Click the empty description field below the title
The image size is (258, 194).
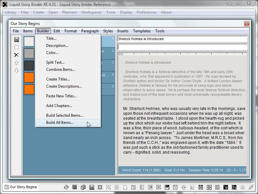(x=182, y=47)
